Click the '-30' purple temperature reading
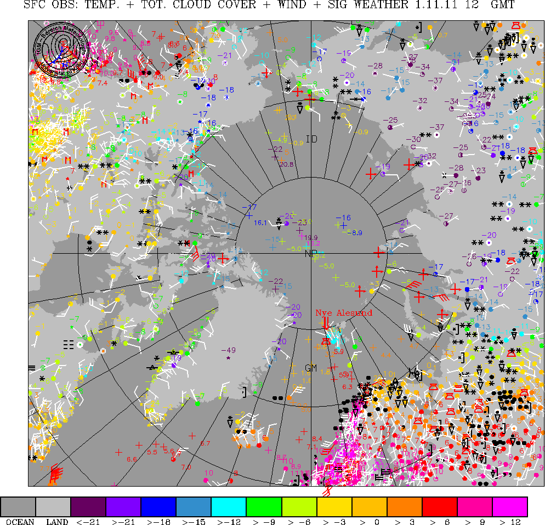The image size is (545, 525). [413, 139]
